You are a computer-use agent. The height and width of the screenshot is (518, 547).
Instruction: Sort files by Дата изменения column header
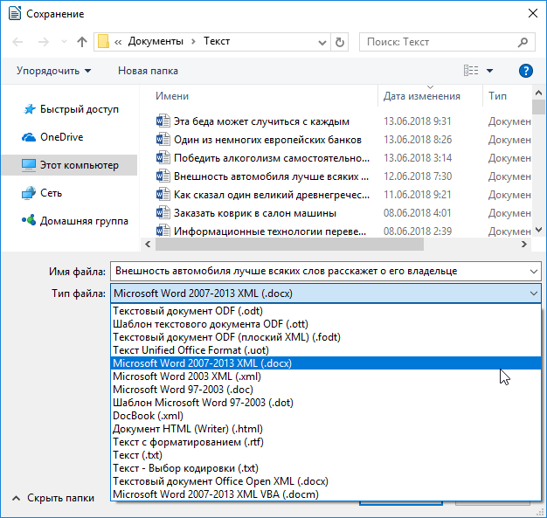coord(422,96)
